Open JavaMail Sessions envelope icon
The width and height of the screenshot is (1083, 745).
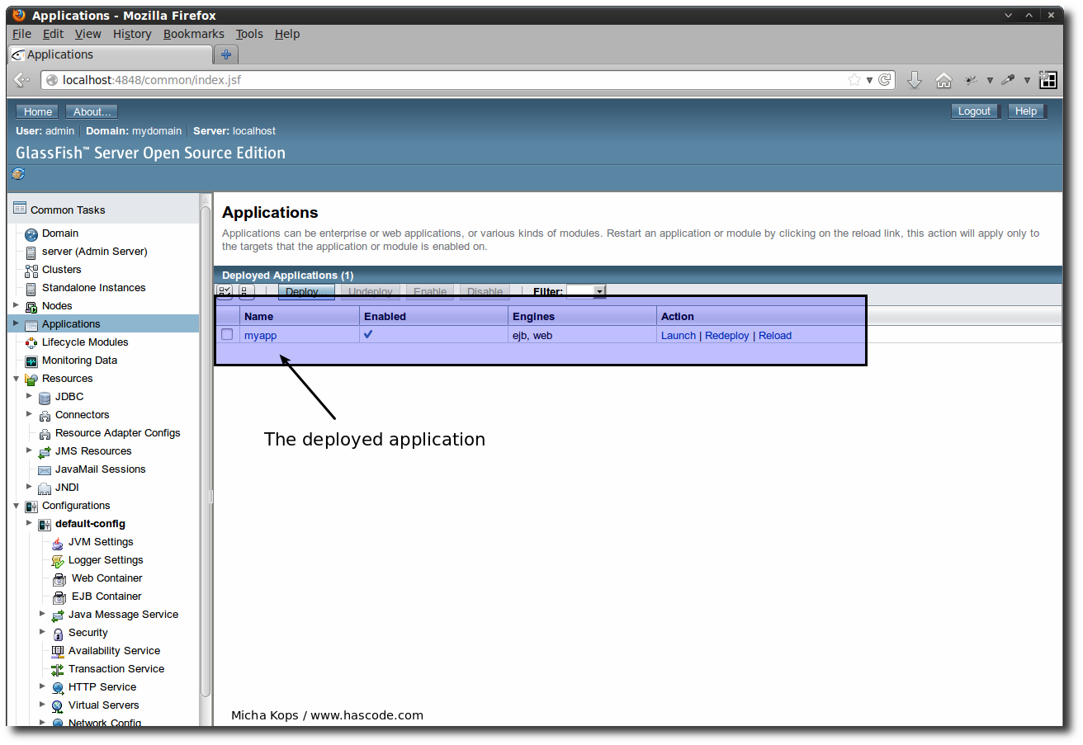[44, 469]
